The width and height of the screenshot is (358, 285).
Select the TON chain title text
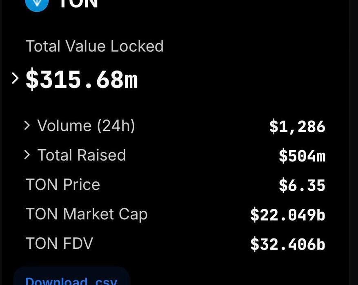(x=79, y=4)
